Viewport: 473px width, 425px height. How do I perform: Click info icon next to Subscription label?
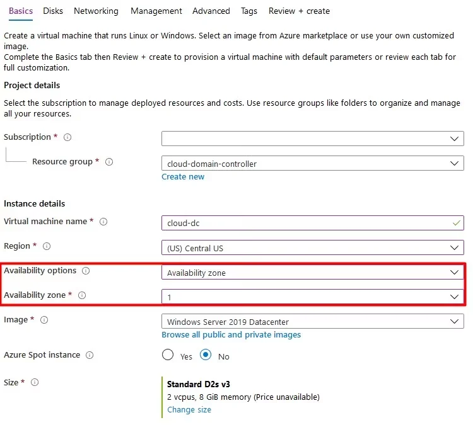coord(67,137)
